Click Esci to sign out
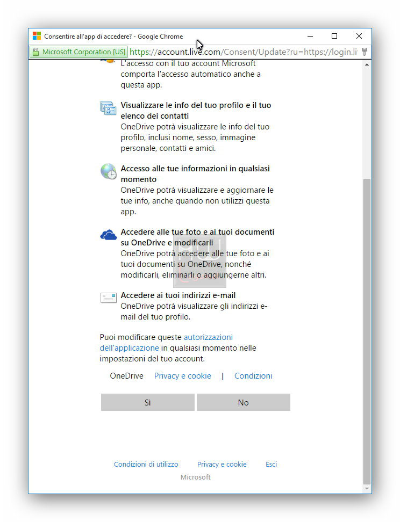The width and height of the screenshot is (400, 522). [x=271, y=464]
